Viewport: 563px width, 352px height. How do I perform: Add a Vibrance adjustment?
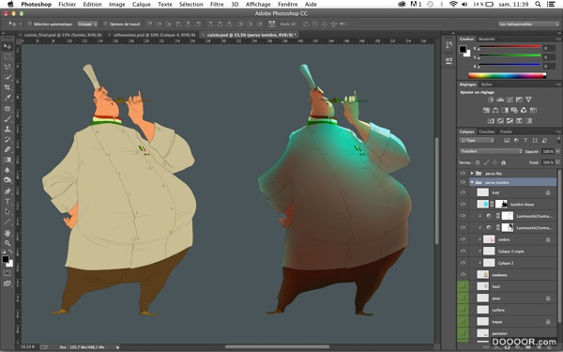click(528, 99)
